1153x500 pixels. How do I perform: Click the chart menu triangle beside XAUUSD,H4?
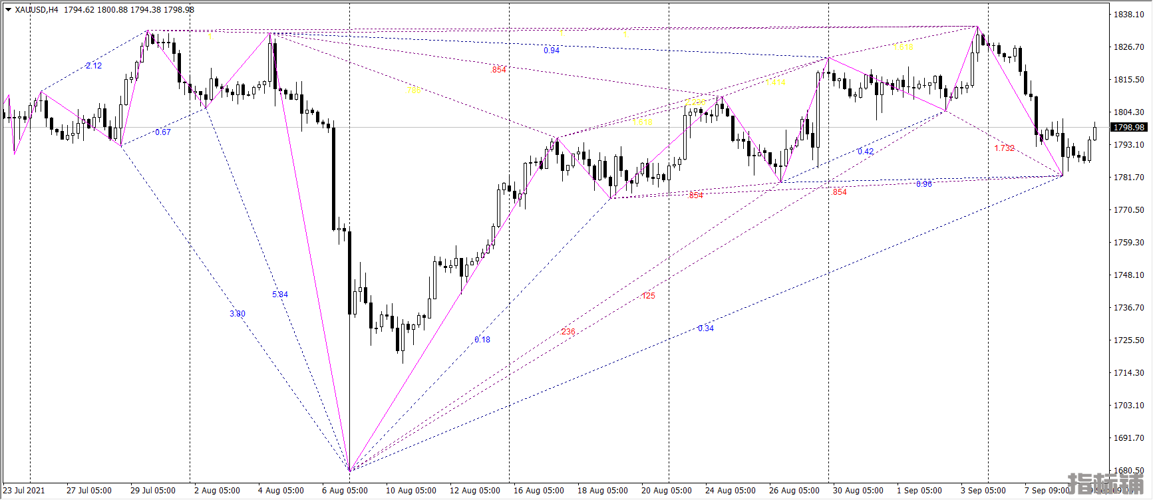click(x=8, y=10)
